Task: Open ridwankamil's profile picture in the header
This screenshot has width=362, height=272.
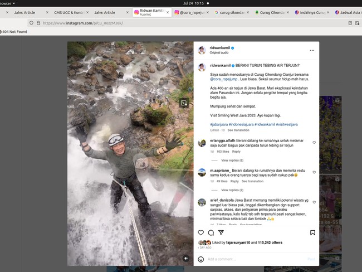Action: [x=202, y=50]
